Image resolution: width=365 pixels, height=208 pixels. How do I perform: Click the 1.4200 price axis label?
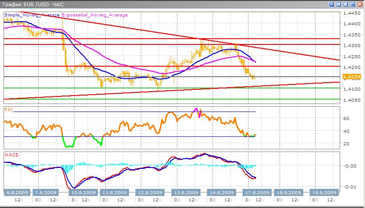(x=353, y=67)
